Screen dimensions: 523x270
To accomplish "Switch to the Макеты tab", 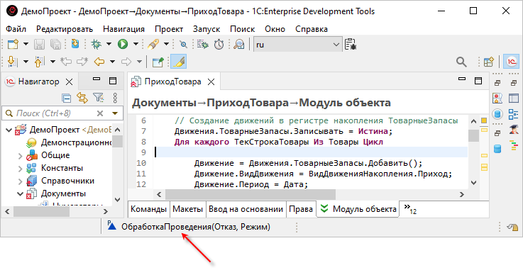I will [x=187, y=209].
